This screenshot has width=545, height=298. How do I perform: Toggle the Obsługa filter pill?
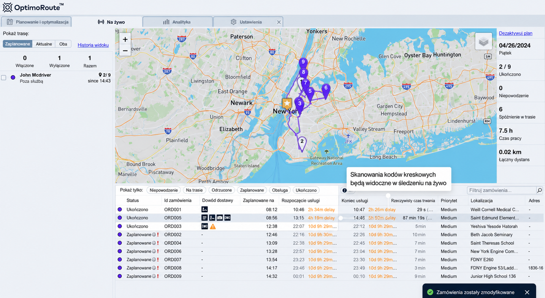coord(280,190)
